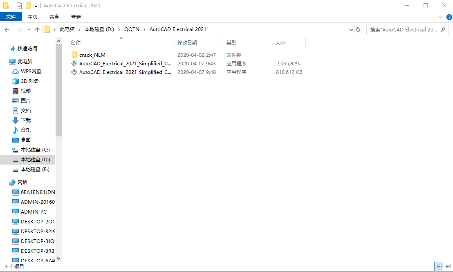Screen dimensions: 453x272
Task: Select the crack_NLM folder
Action: pyautogui.click(x=92, y=55)
